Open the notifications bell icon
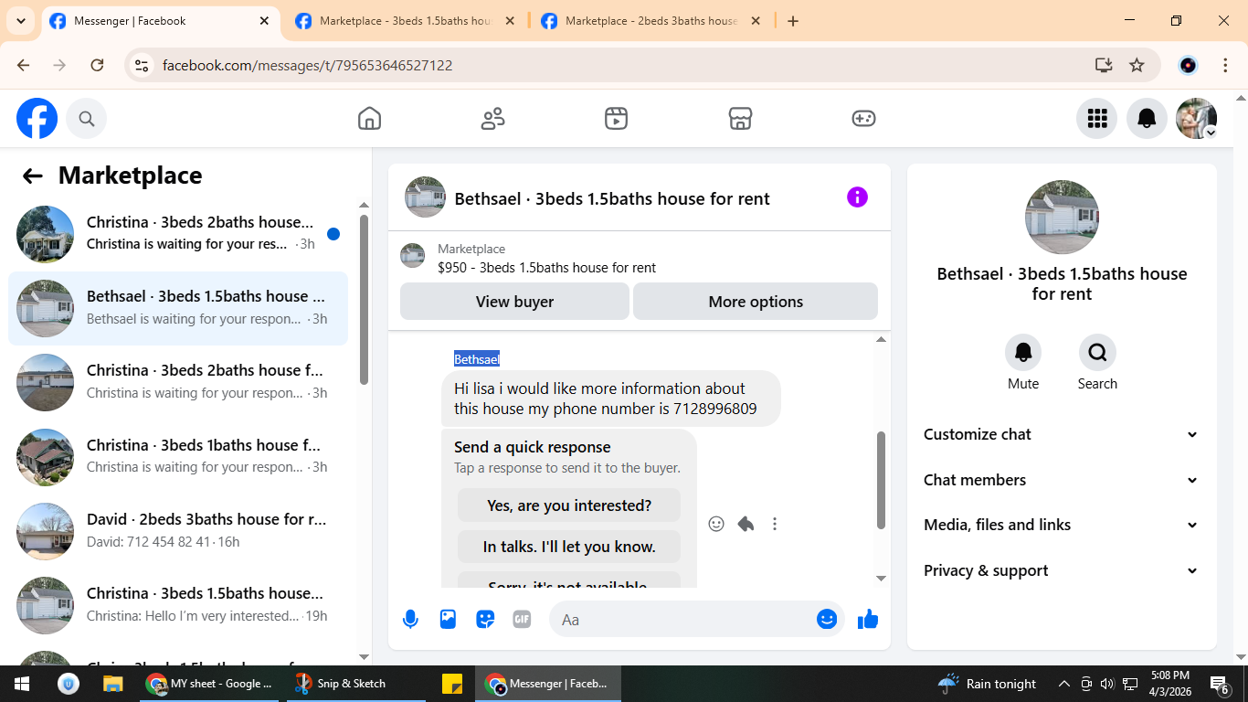Viewport: 1248px width, 702px height. (x=1147, y=119)
